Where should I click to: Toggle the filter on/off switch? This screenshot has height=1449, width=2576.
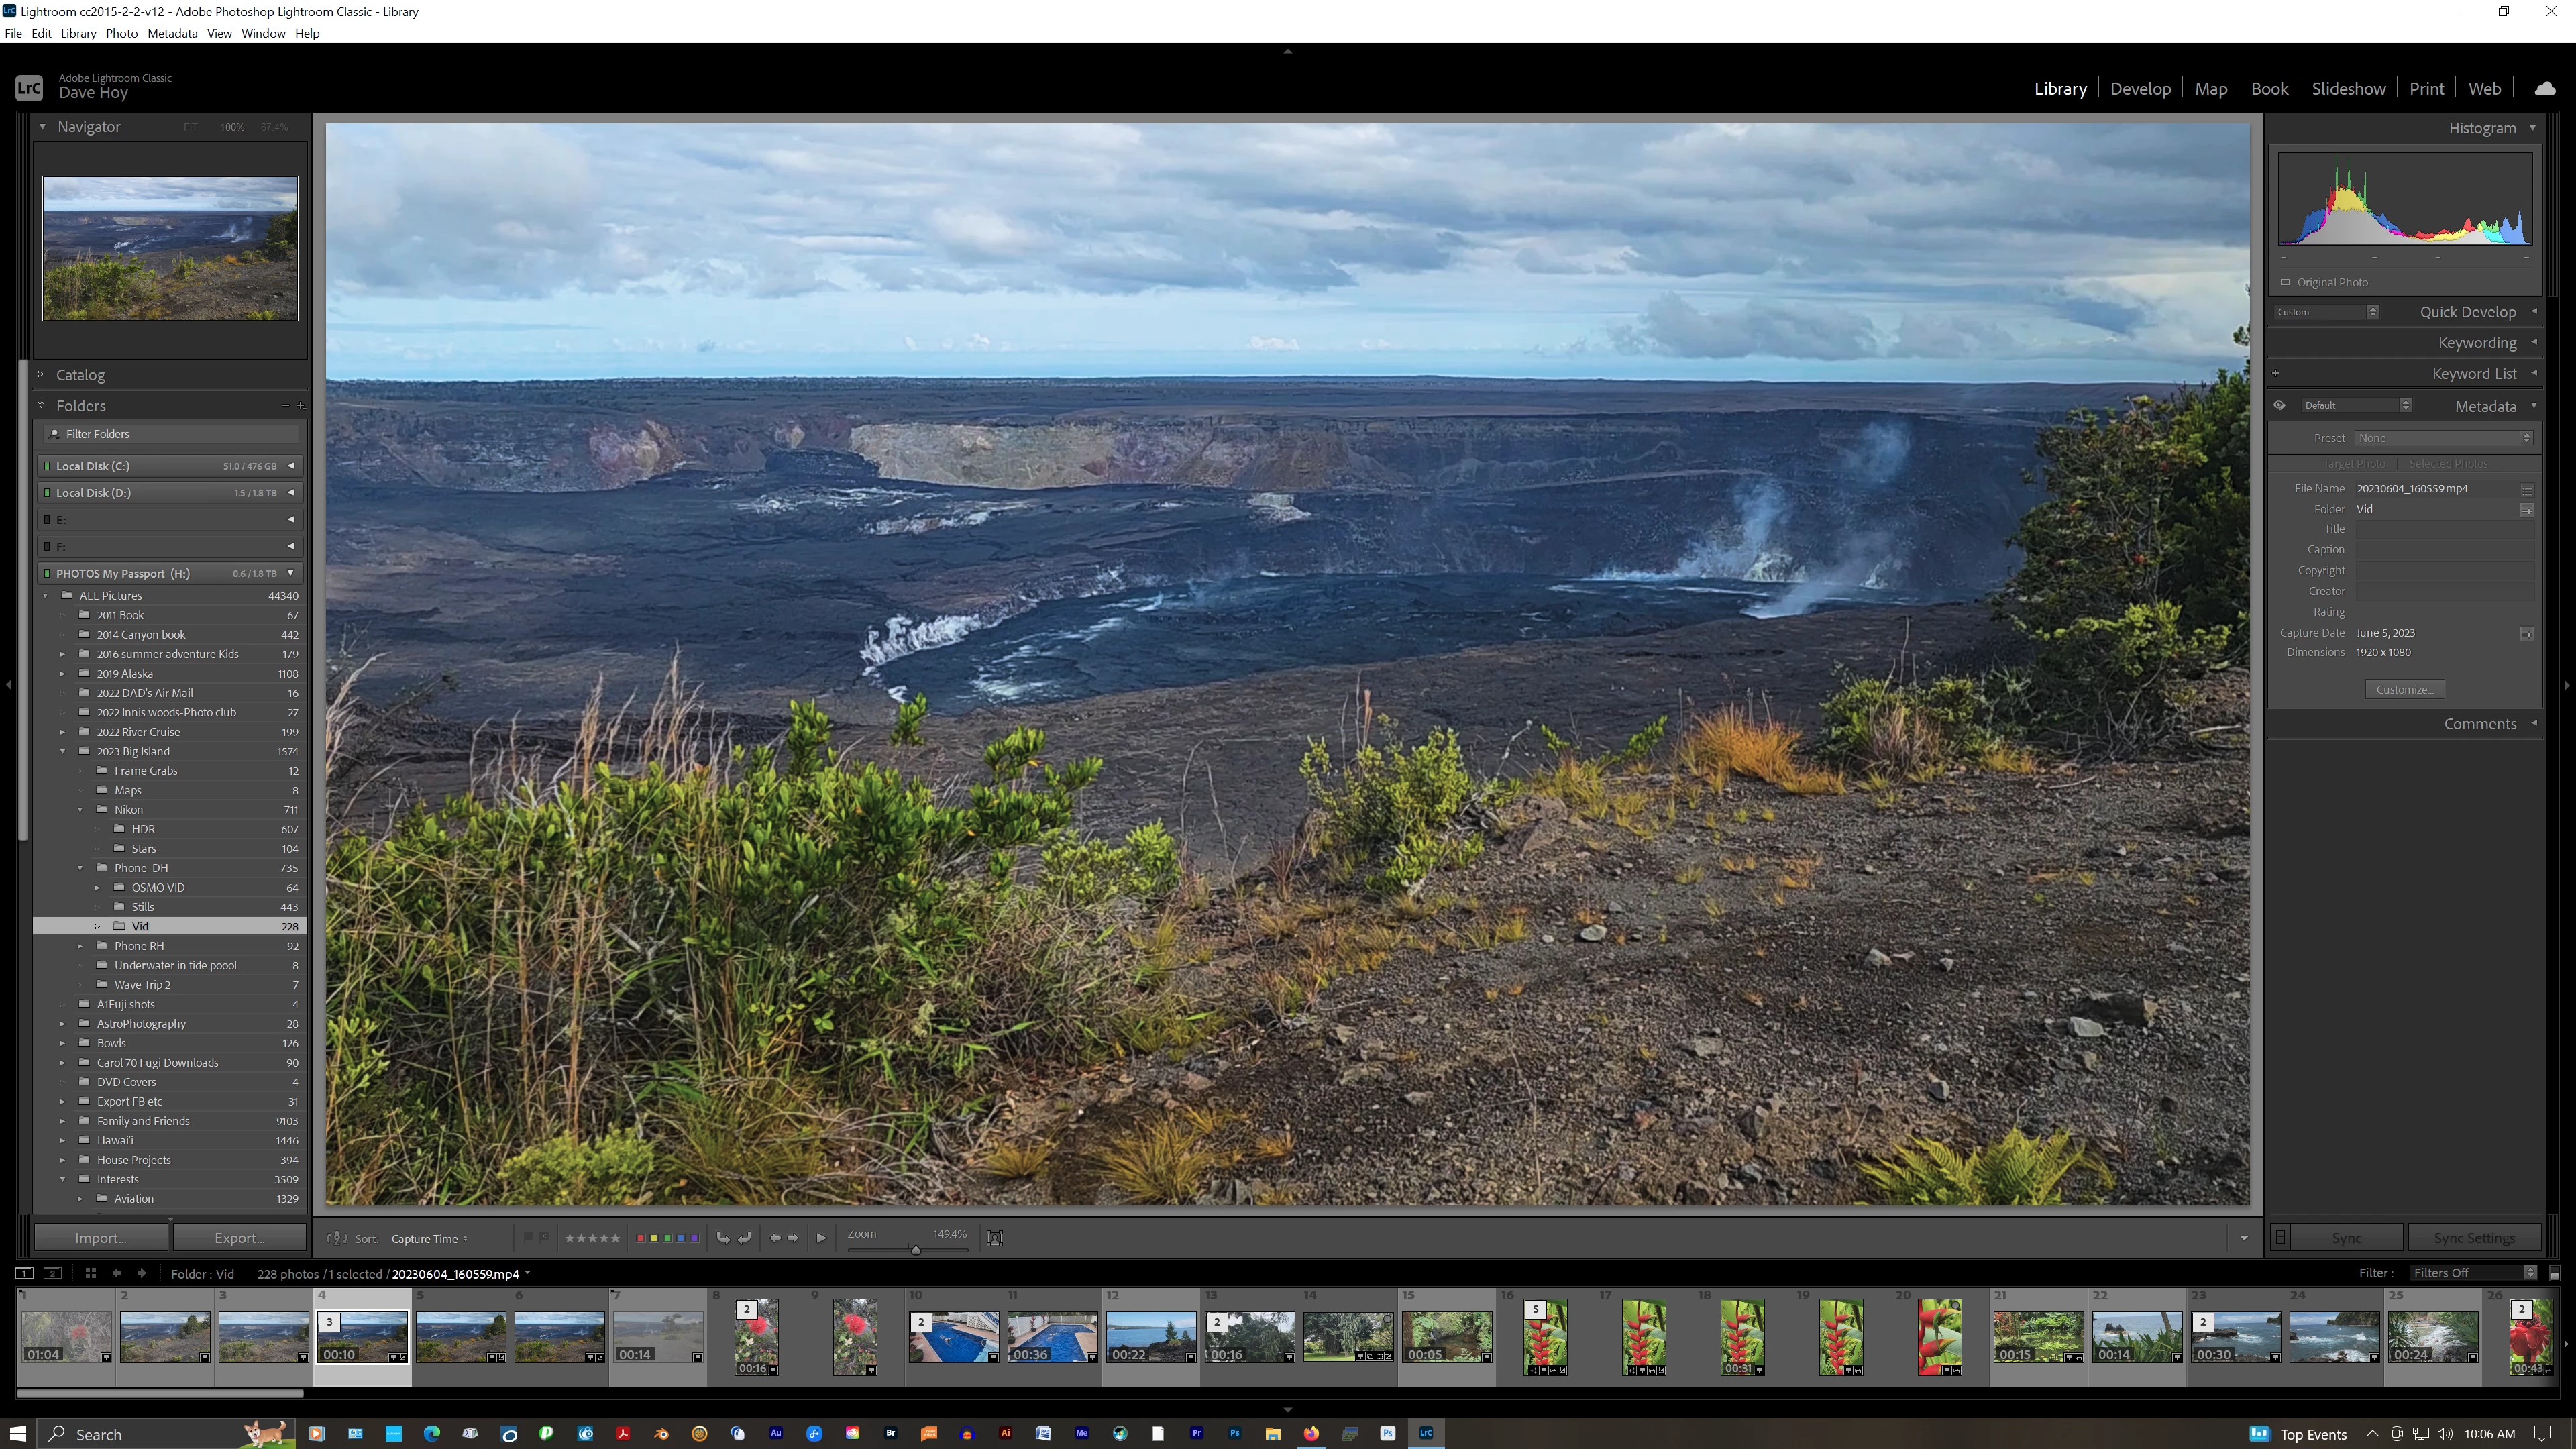[x=2554, y=1273]
